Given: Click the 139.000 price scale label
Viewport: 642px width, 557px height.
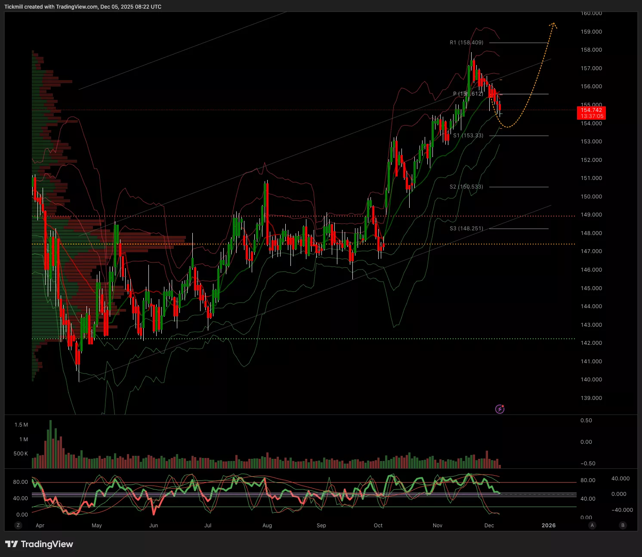Looking at the screenshot, I should (x=591, y=398).
